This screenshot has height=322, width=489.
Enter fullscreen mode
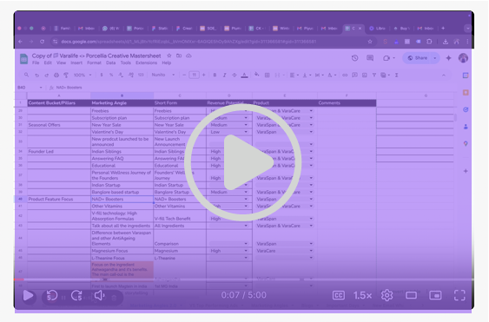click(459, 295)
